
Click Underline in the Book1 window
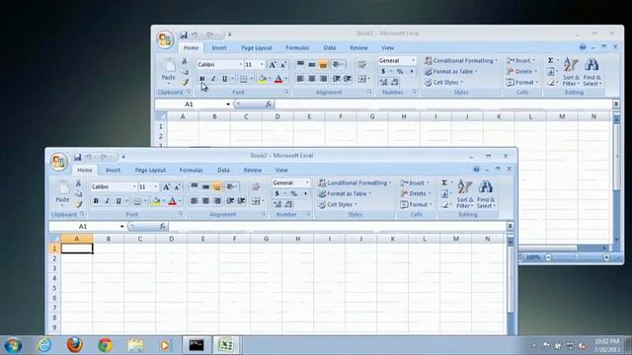(224, 79)
